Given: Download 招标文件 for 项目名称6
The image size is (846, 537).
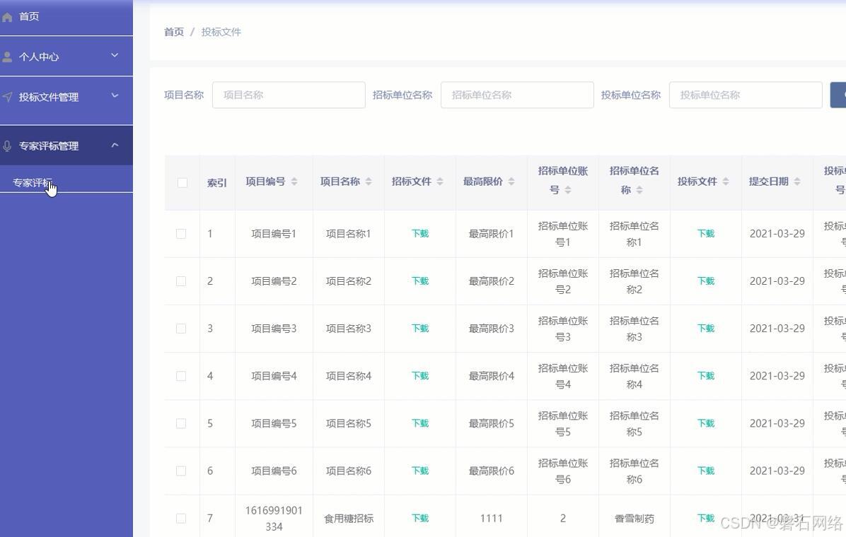Looking at the screenshot, I should click(419, 471).
